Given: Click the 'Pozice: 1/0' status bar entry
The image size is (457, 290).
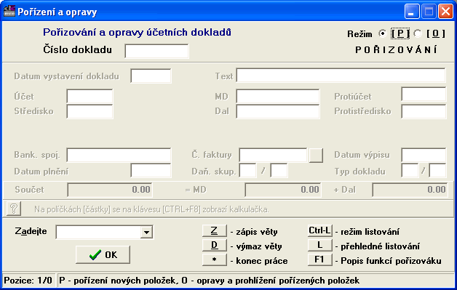Looking at the screenshot, I should tap(28, 281).
